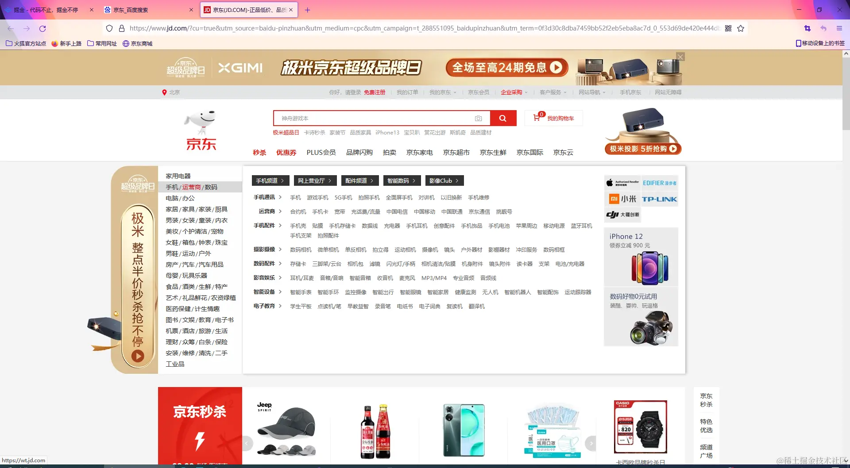Click the 手机频道 button
850x468 pixels.
tap(270, 180)
